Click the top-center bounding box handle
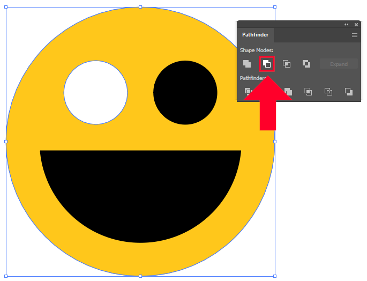Viewport: 367px width, 281px height. [x=140, y=7]
